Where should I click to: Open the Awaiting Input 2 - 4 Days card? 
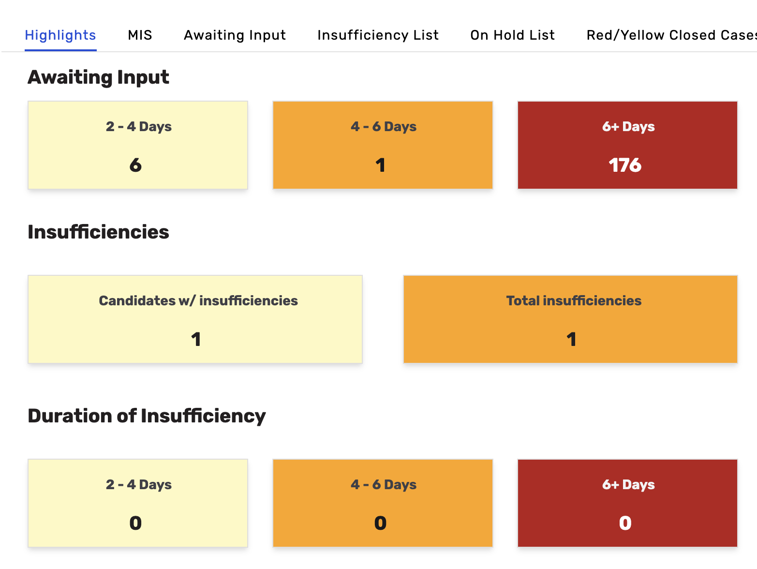point(138,145)
